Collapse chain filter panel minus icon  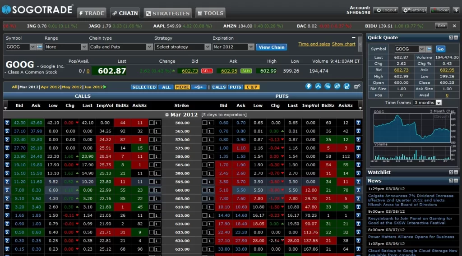(353, 38)
